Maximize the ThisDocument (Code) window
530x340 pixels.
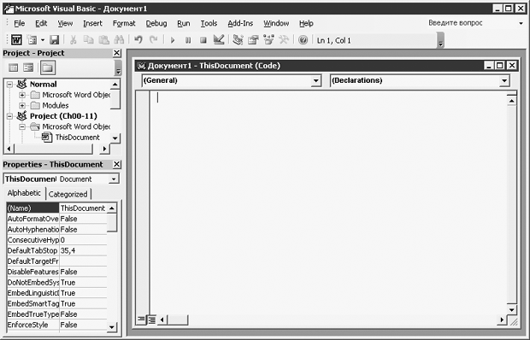[x=499, y=66]
